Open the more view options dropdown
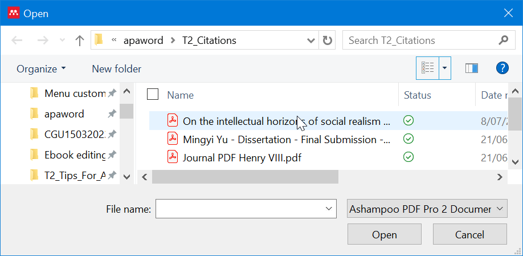 445,68
